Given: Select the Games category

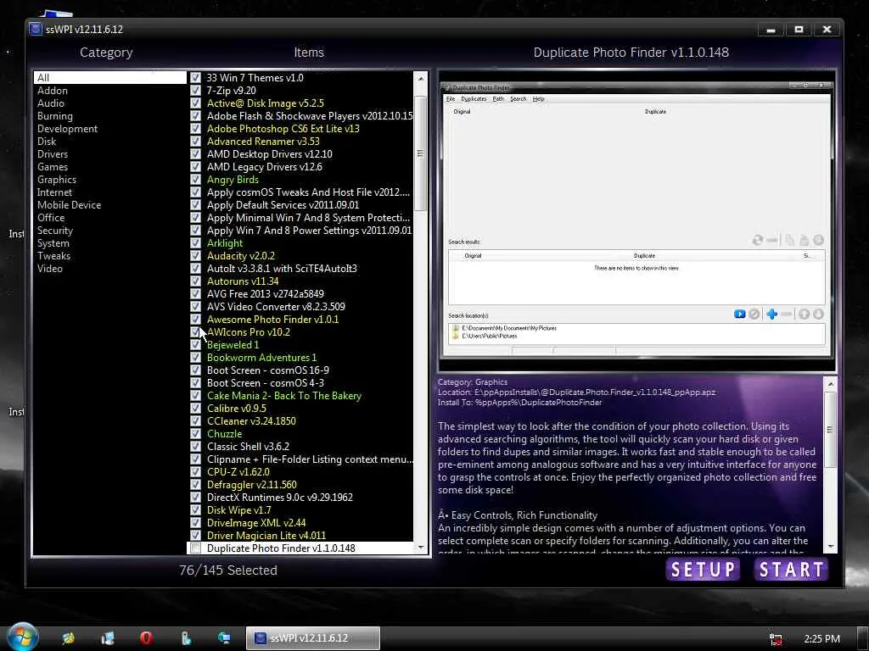Looking at the screenshot, I should click(x=53, y=167).
